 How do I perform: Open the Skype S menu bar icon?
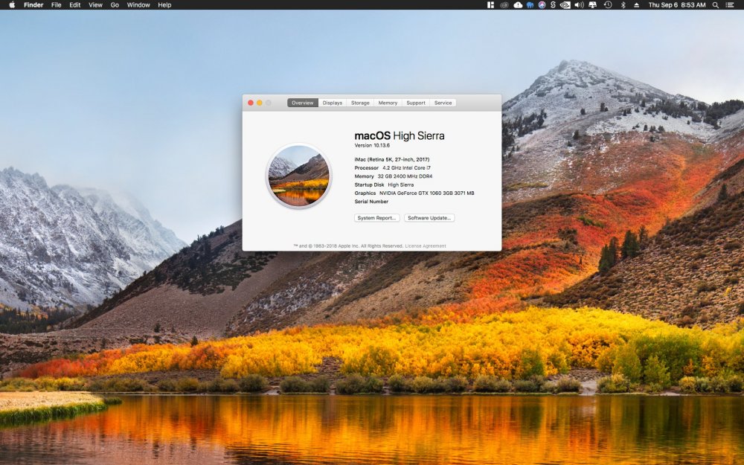pos(553,4)
